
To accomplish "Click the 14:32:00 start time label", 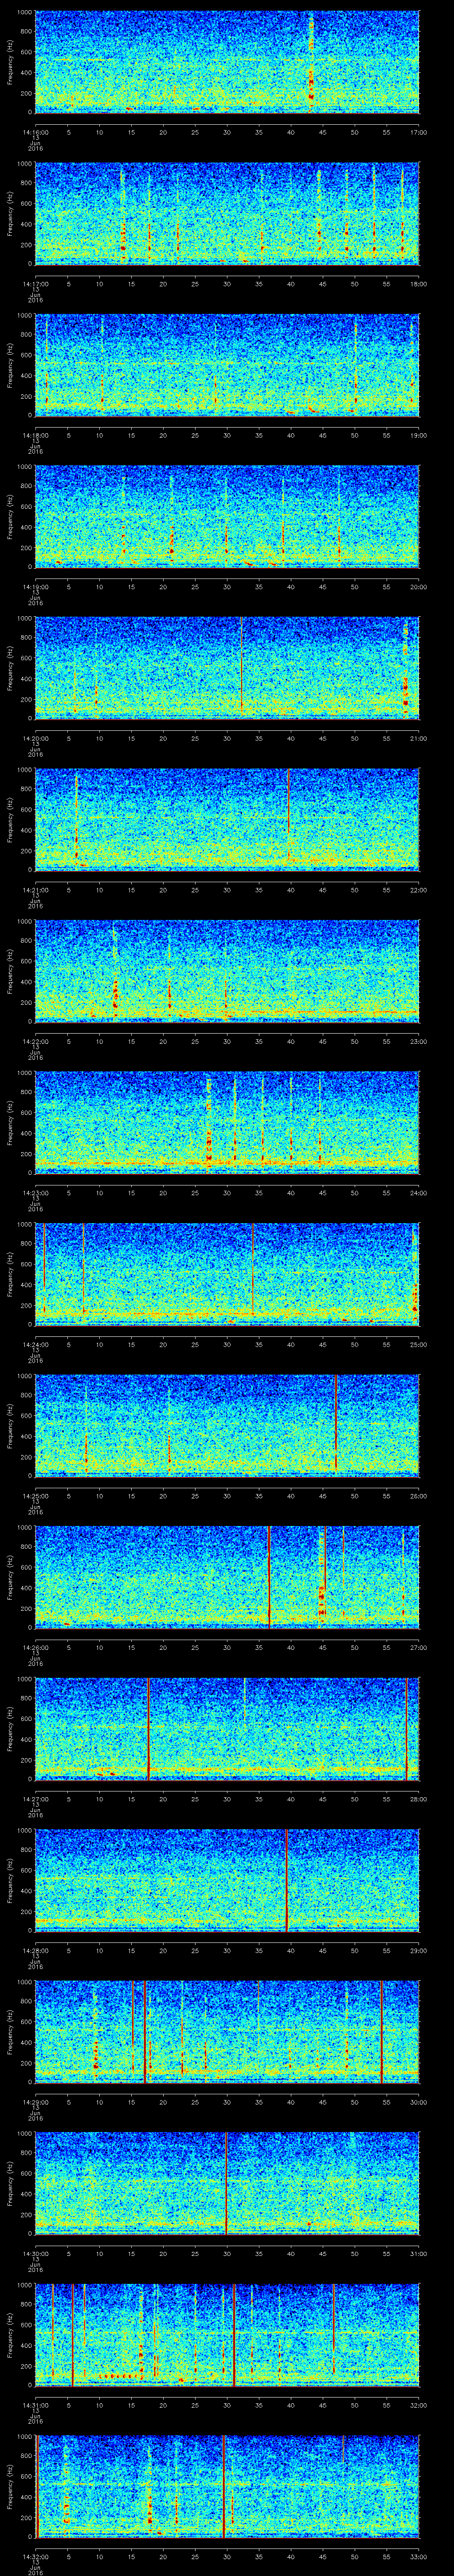I will 35,2556.
